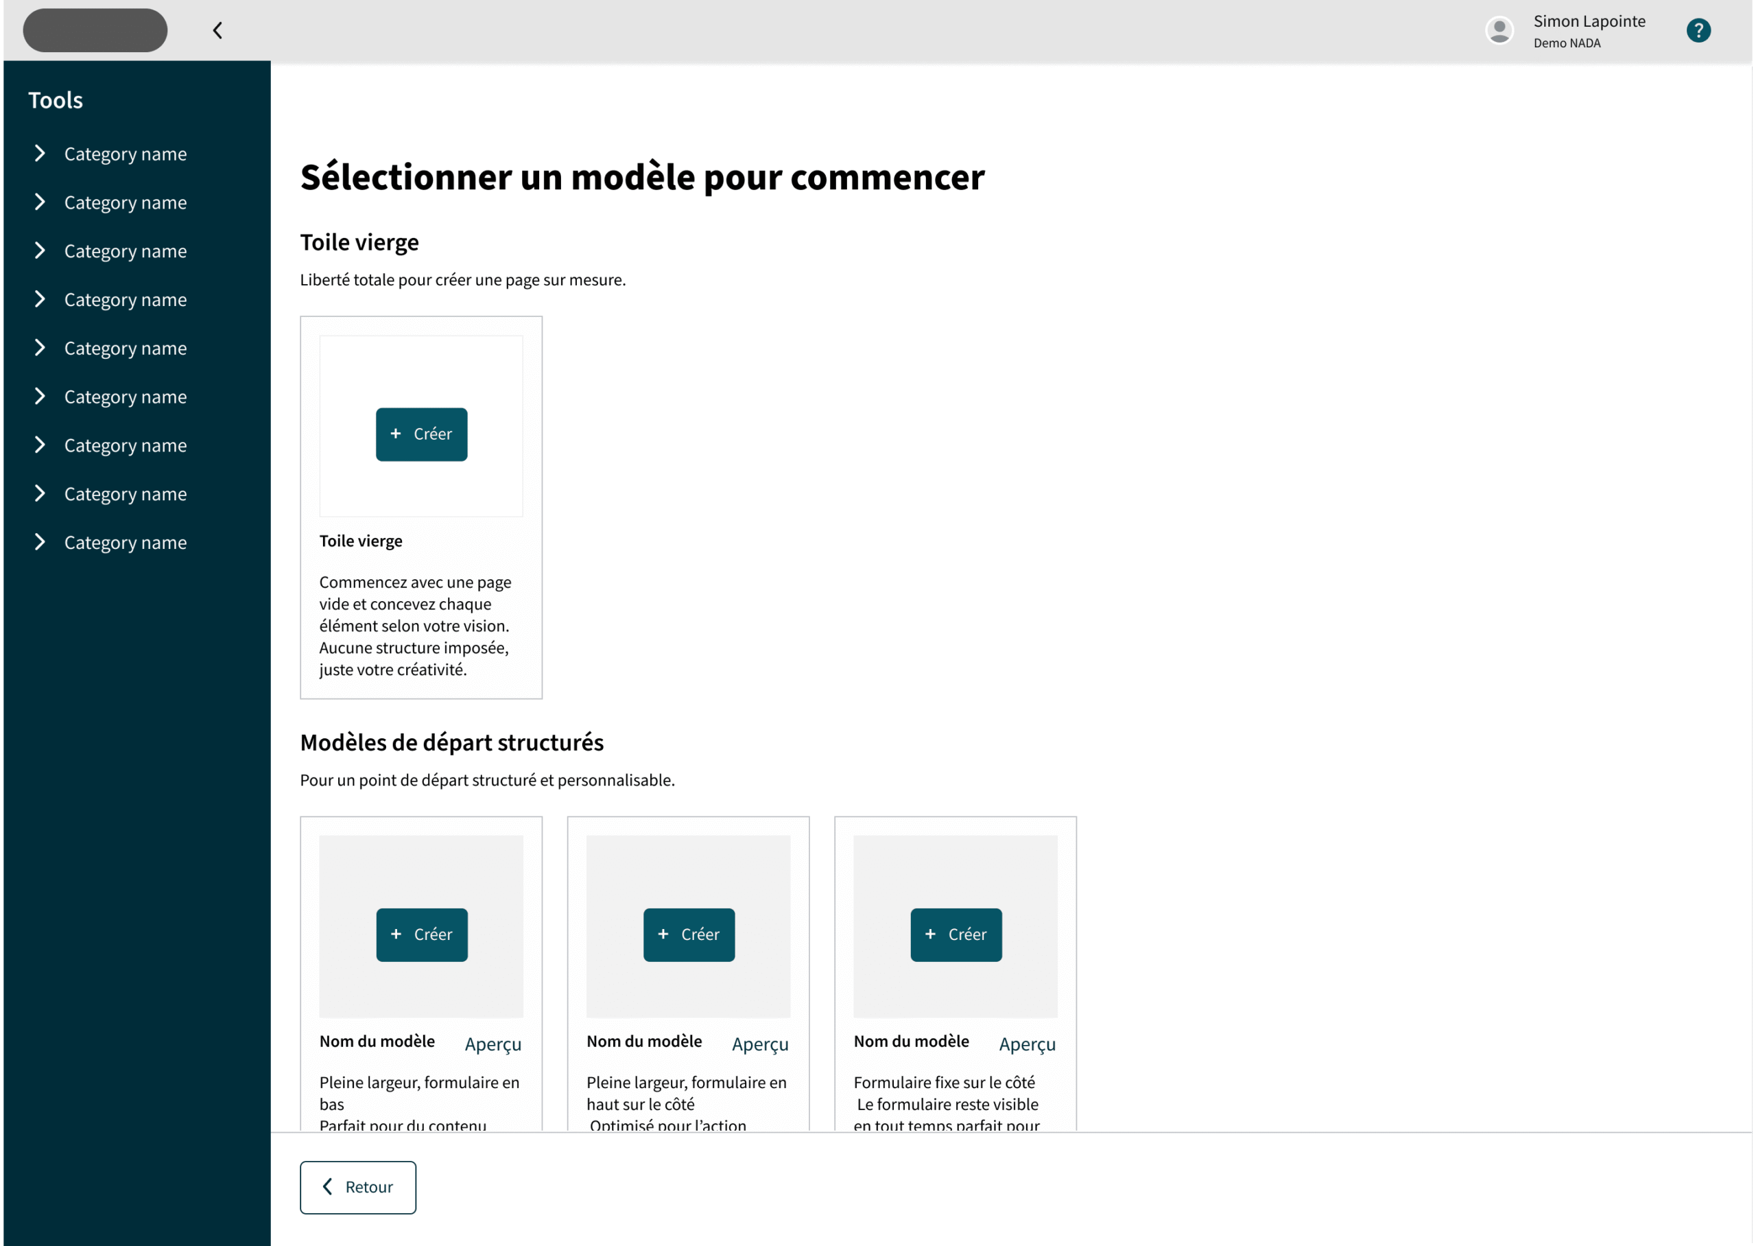Screen dimensions: 1756x1246
Task: Select the Toile vierge card title
Action: pyautogui.click(x=360, y=541)
